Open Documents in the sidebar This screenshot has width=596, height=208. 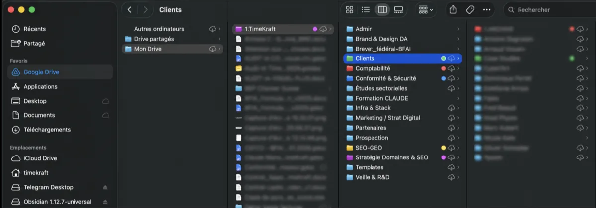pyautogui.click(x=60, y=115)
